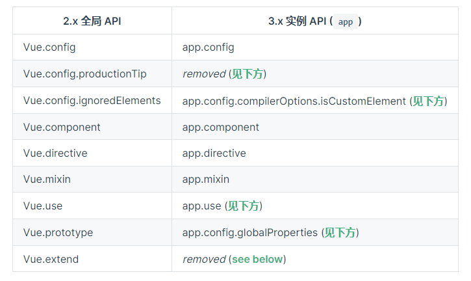Image resolution: width=471 pixels, height=281 pixels.
Task: Click the 'app.use' text
Action: coord(201,206)
